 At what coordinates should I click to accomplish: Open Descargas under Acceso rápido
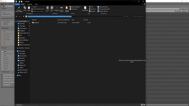click(x=22, y=26)
